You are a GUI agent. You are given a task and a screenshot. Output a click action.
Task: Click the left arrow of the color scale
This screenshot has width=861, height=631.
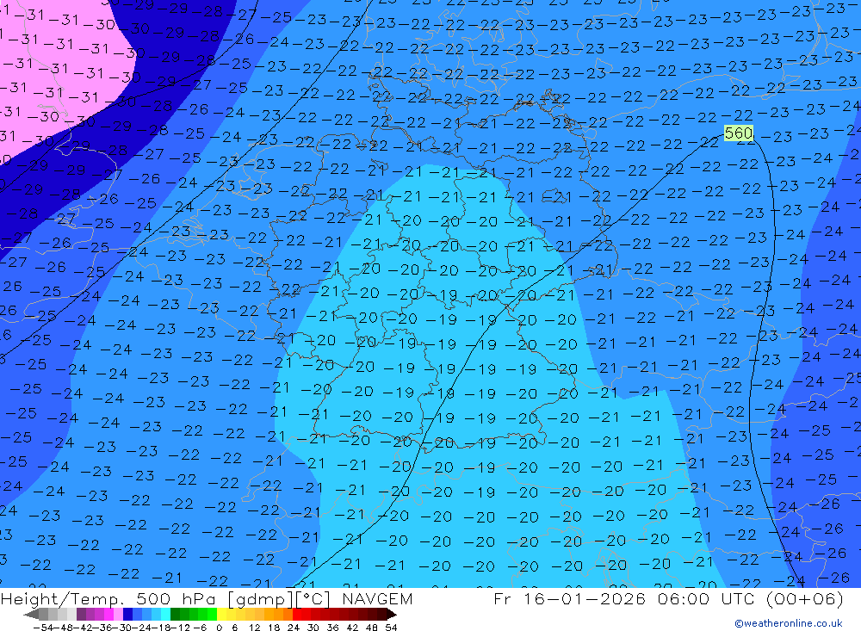click(30, 615)
